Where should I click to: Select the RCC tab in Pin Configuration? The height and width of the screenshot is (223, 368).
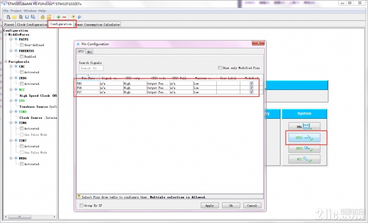(x=90, y=52)
